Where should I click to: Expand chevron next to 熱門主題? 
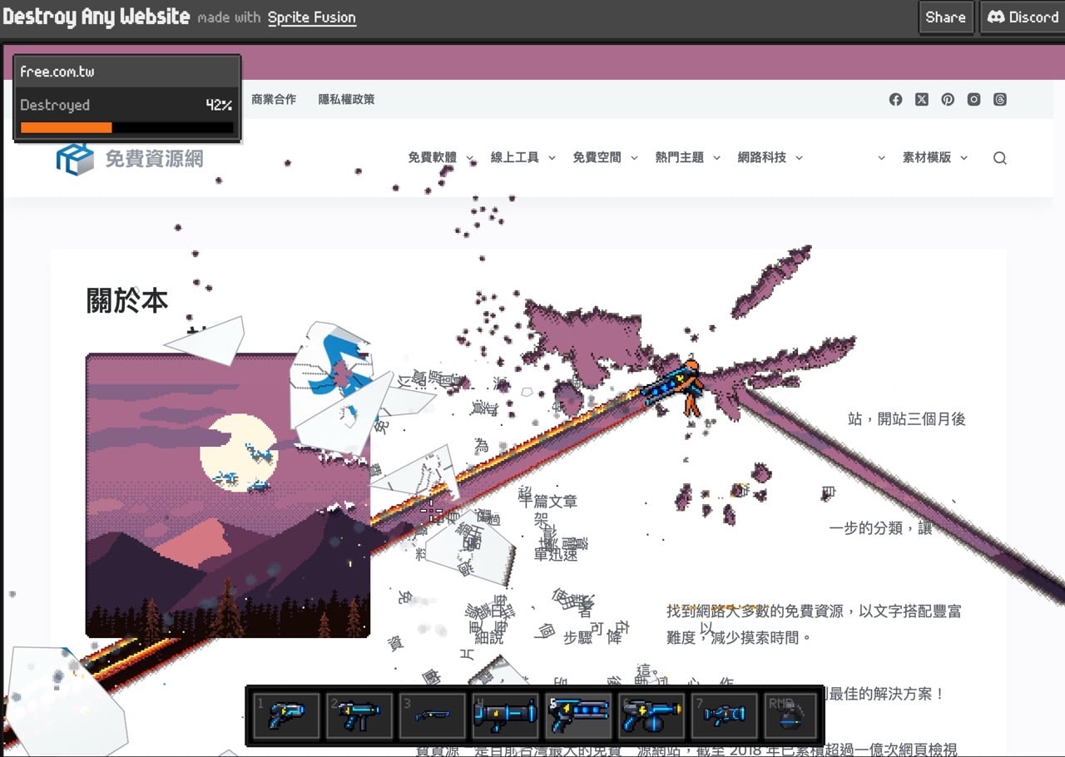tap(716, 158)
